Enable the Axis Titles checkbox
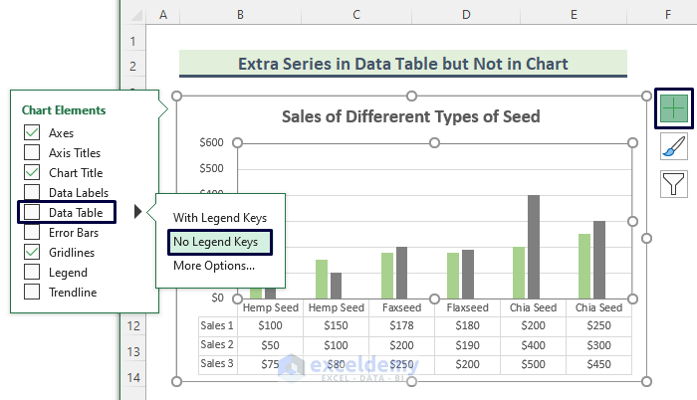The height and width of the screenshot is (400, 697). point(32,153)
